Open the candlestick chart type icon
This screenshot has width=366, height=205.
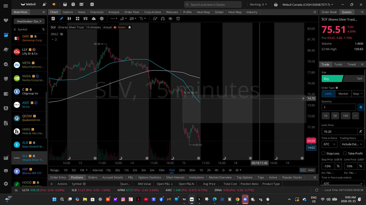pos(69,19)
